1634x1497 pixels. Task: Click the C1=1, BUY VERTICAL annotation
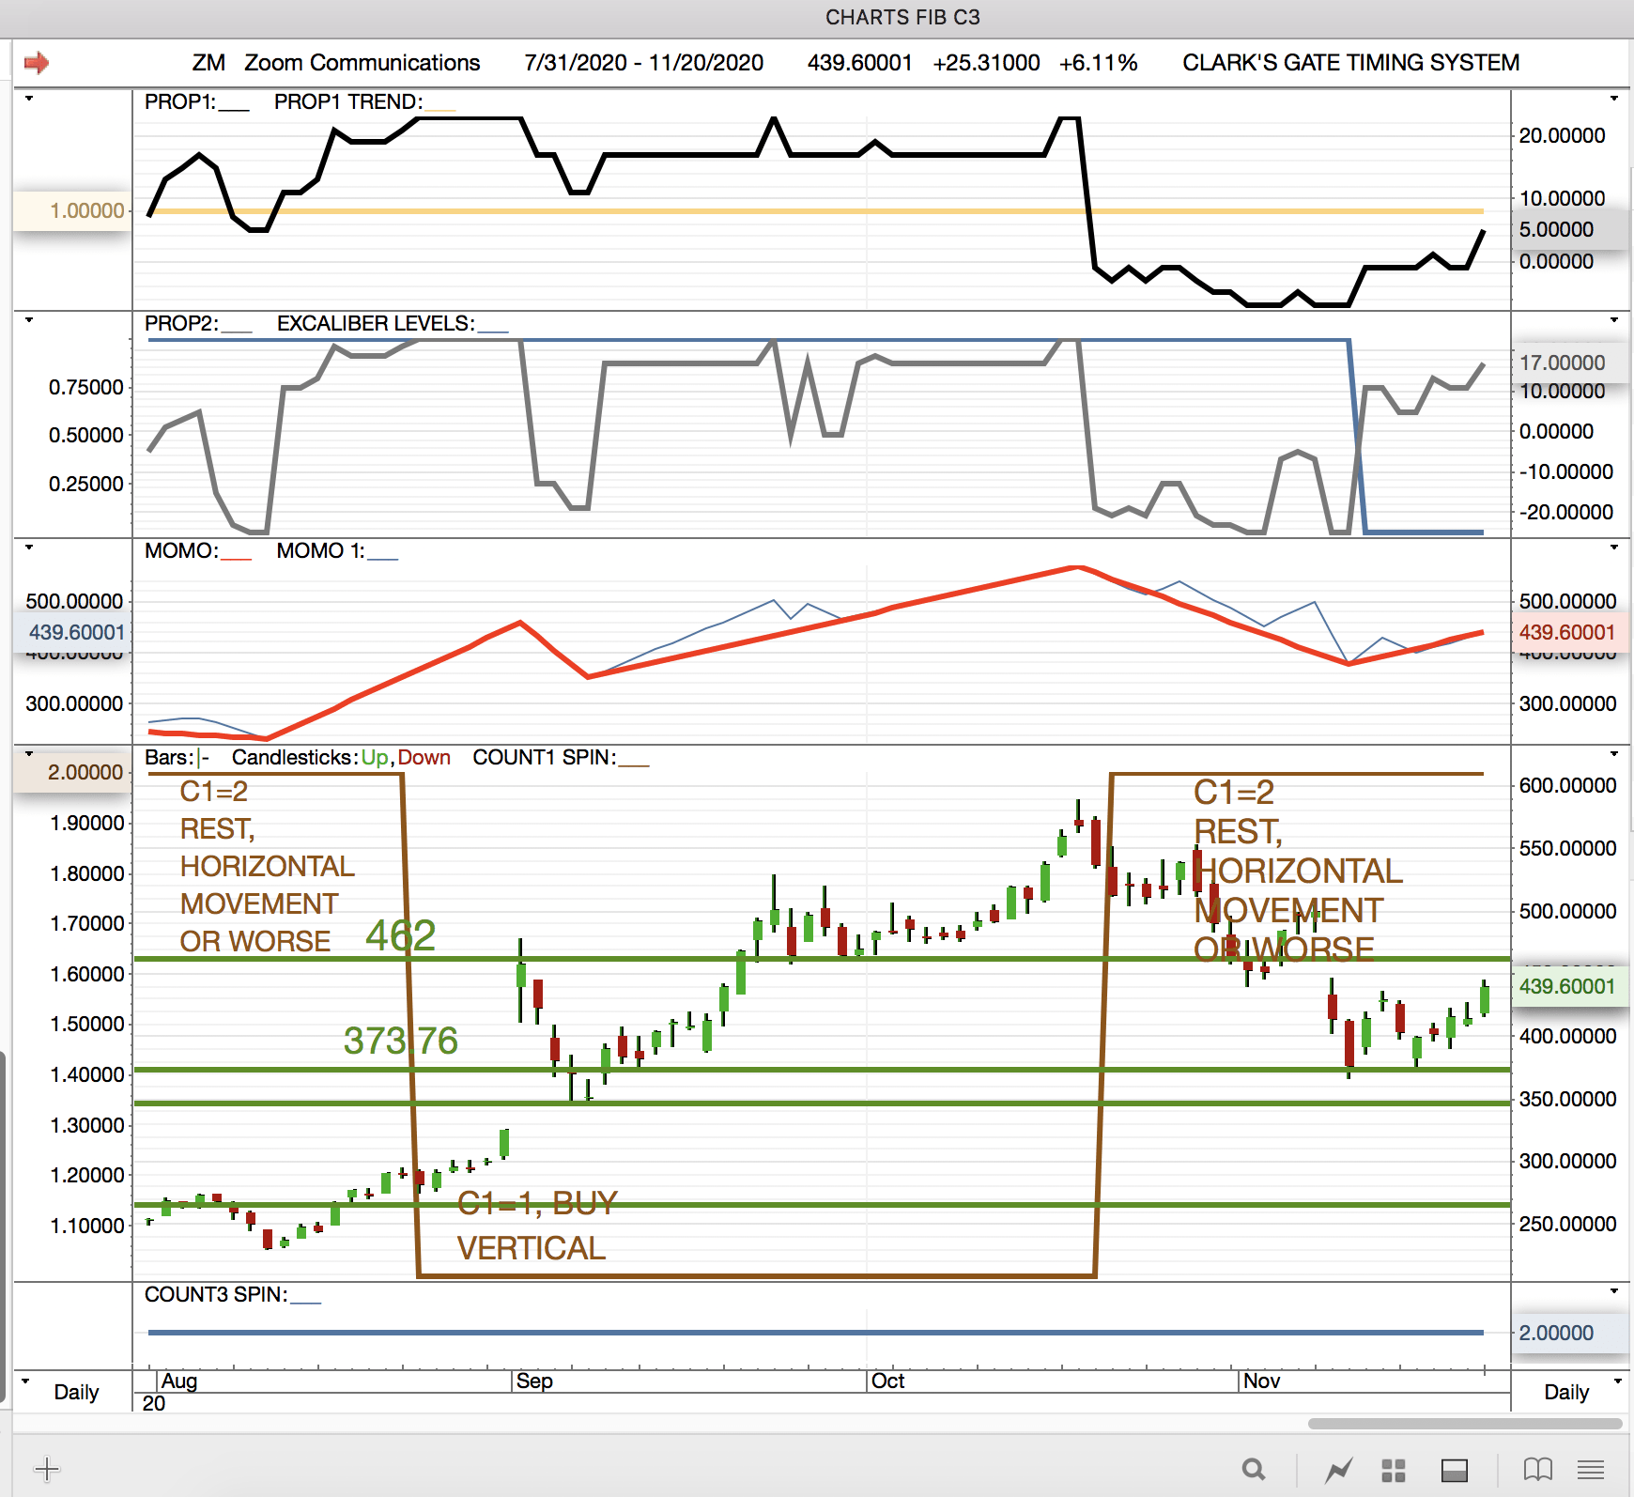pyautogui.click(x=536, y=1226)
